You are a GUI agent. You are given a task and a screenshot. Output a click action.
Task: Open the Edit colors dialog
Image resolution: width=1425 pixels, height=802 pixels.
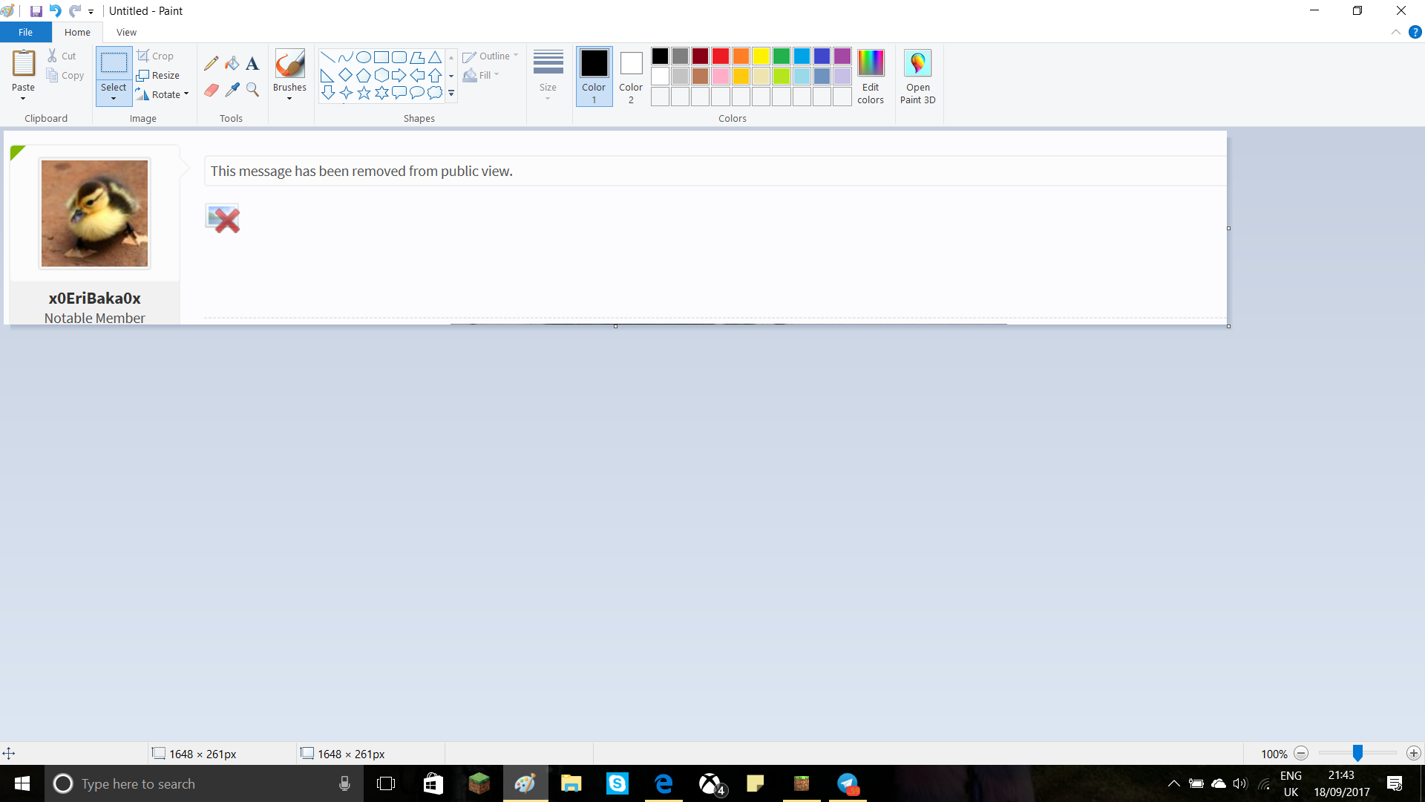point(871,76)
